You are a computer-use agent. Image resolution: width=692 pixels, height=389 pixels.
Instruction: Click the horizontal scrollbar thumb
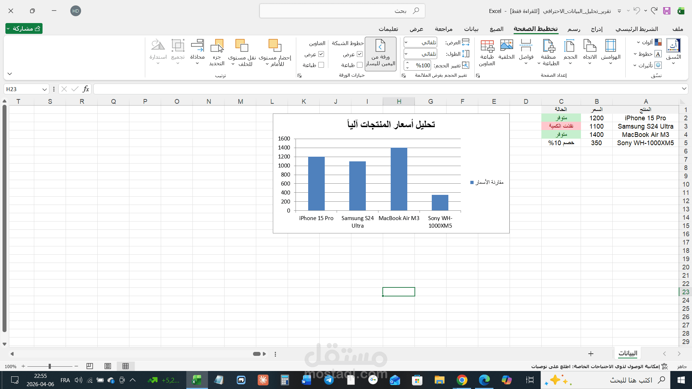[257, 354]
